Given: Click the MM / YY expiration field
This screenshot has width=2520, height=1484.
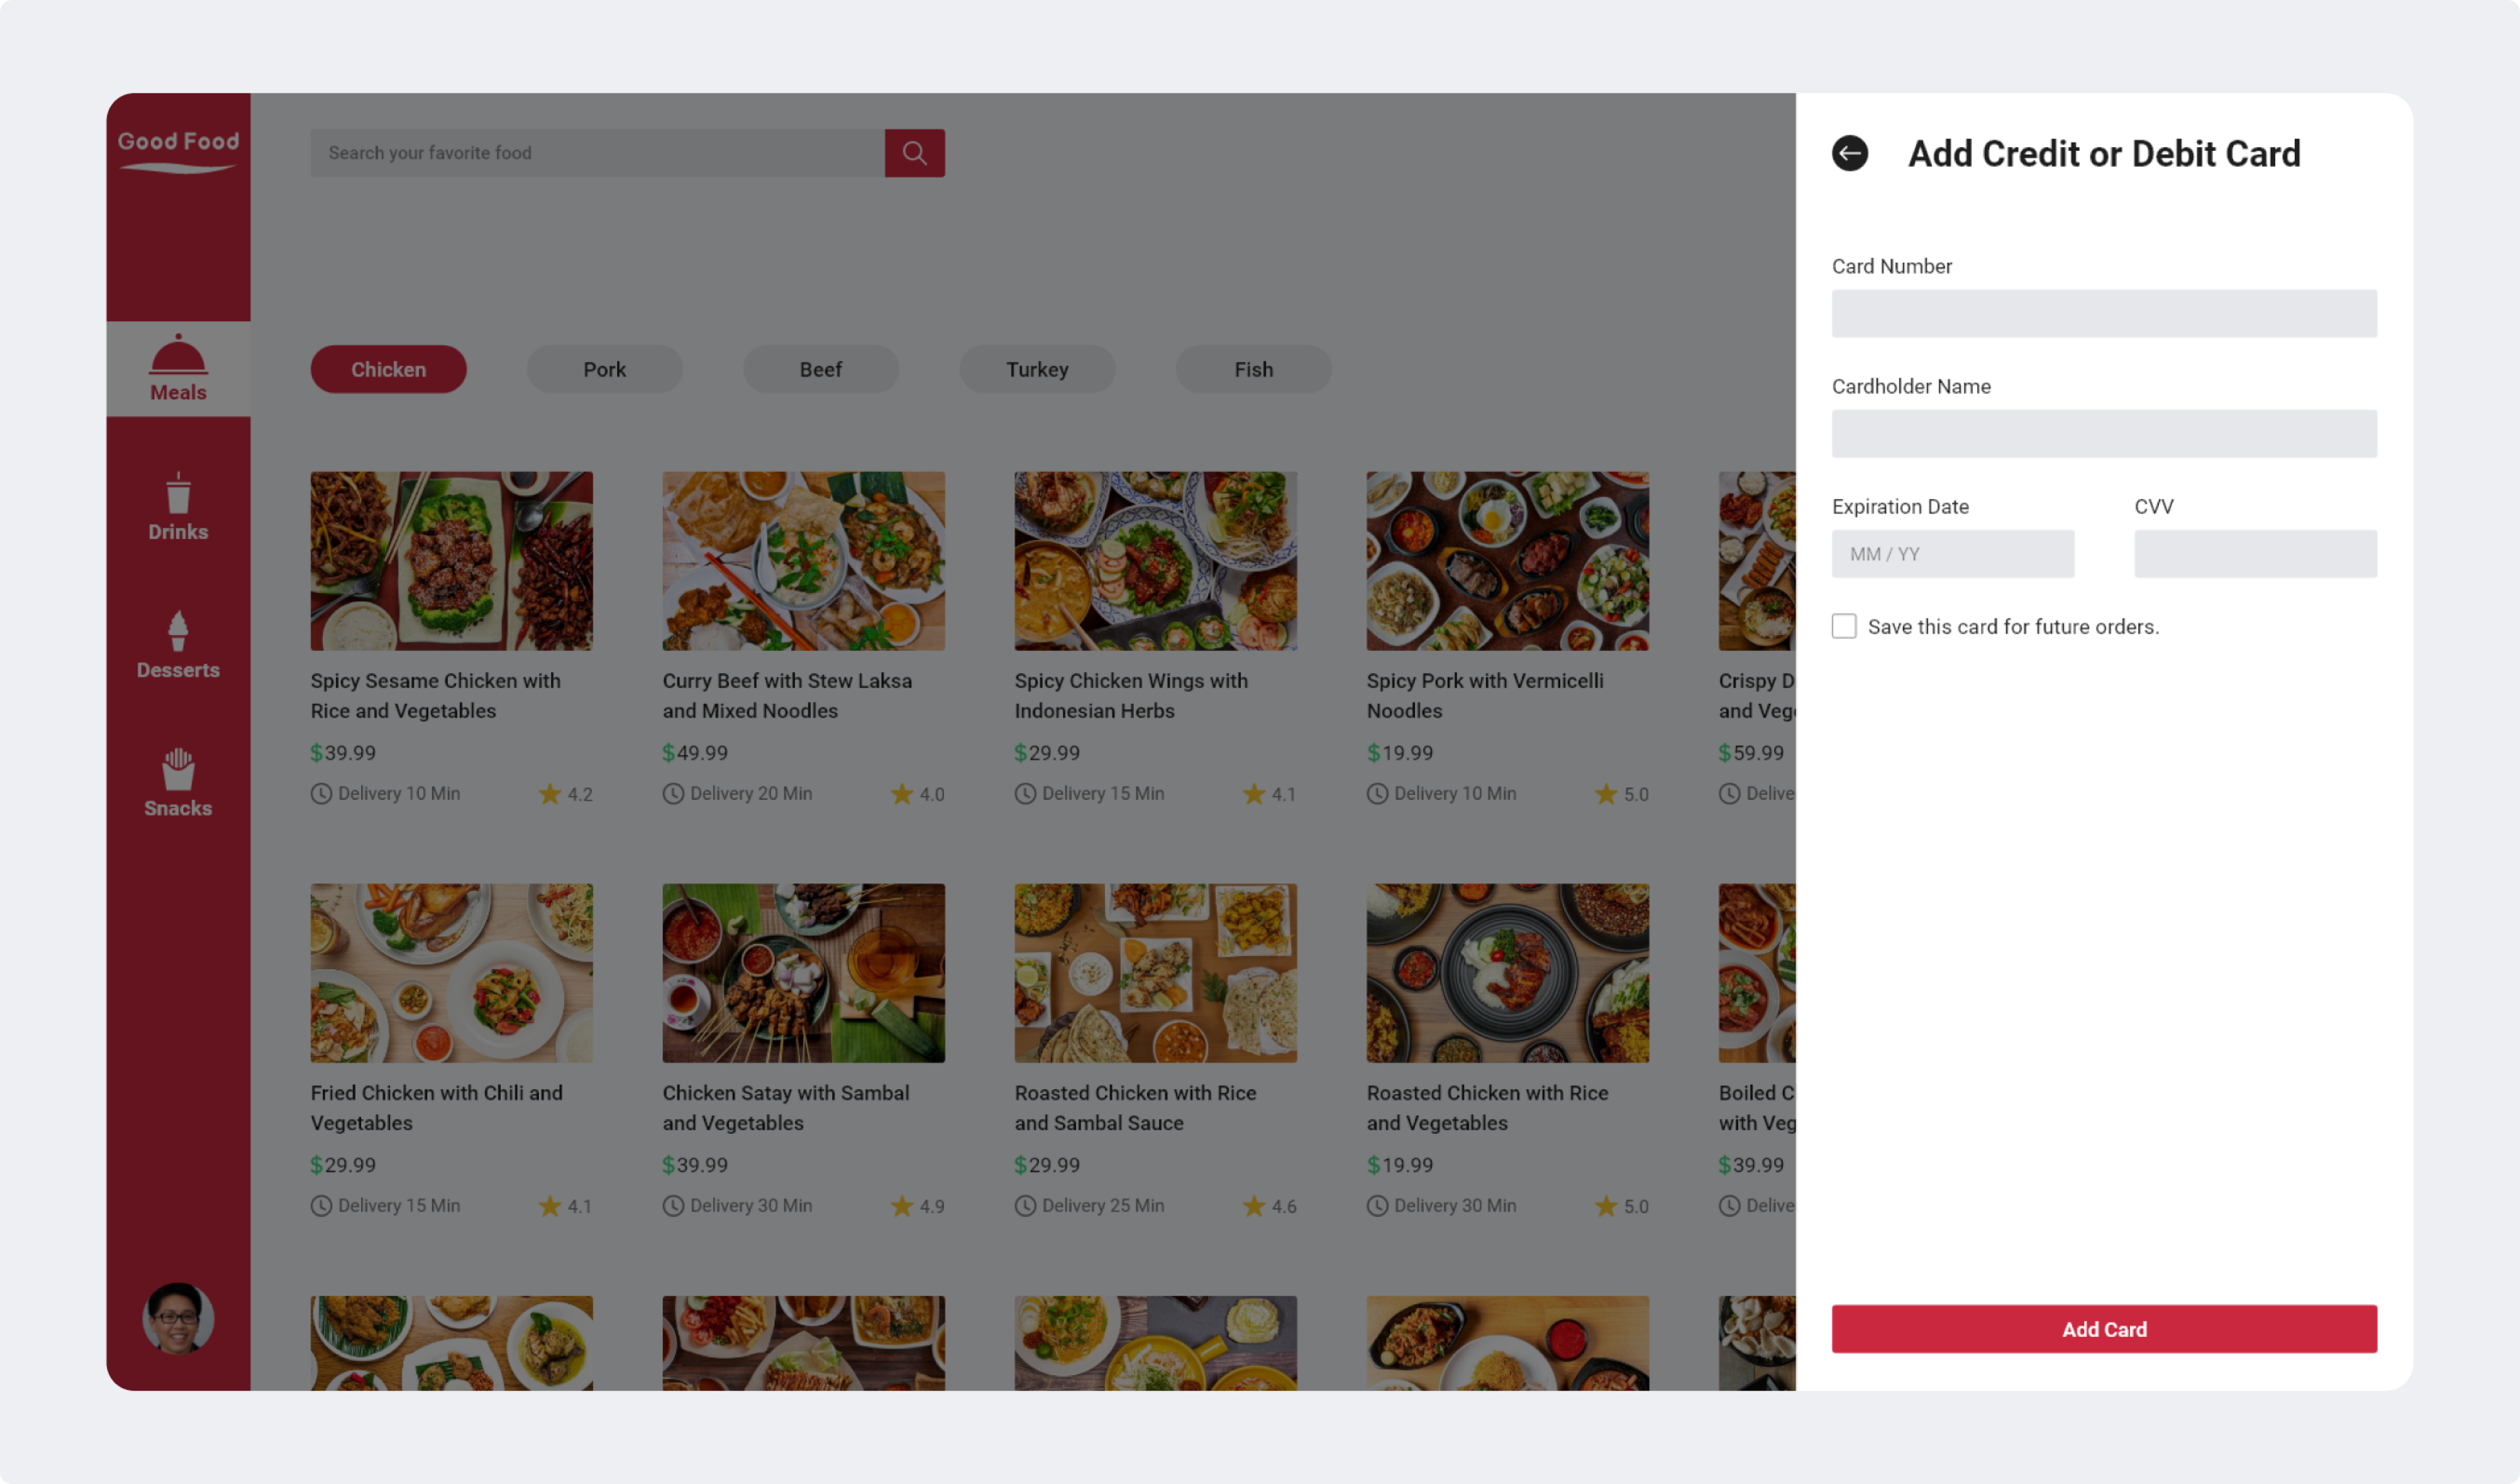Looking at the screenshot, I should pos(1952,554).
